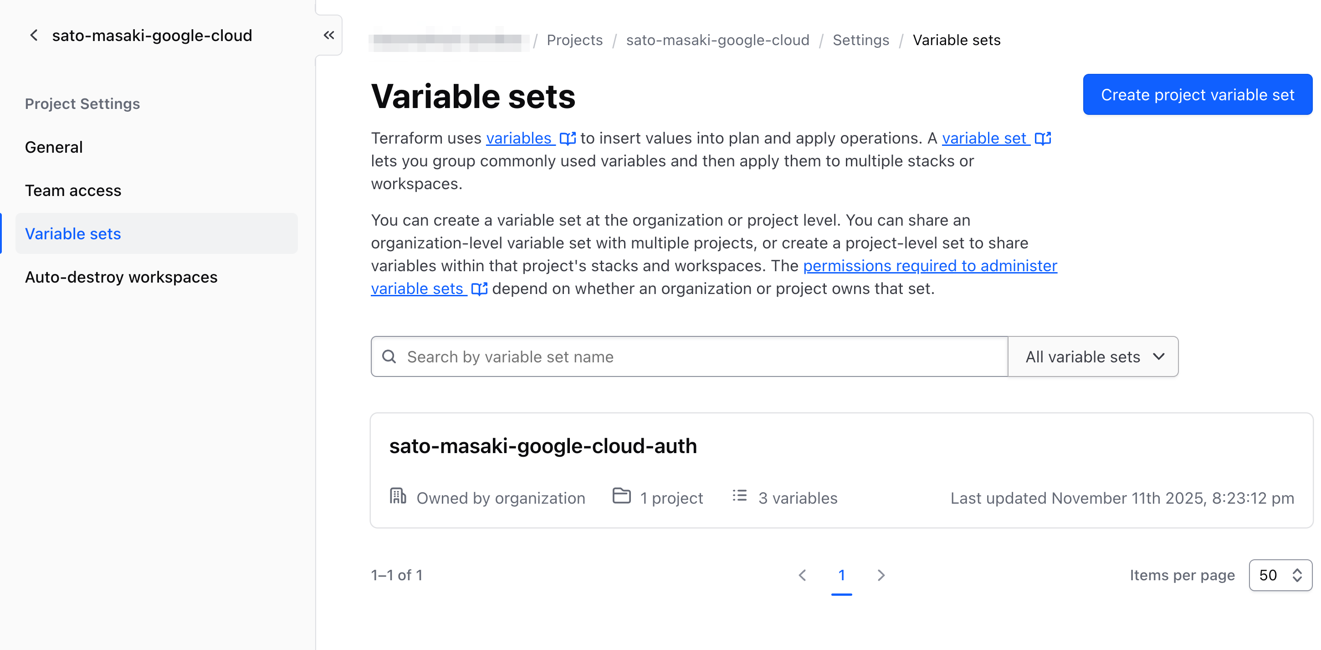Click the search magnifier icon
Viewport: 1321px width, 650px height.
[390, 356]
